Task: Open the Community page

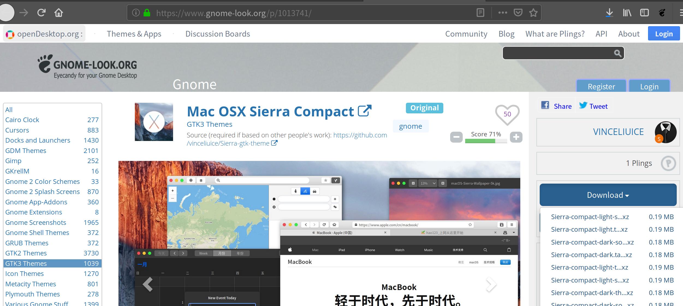Action: (466, 34)
